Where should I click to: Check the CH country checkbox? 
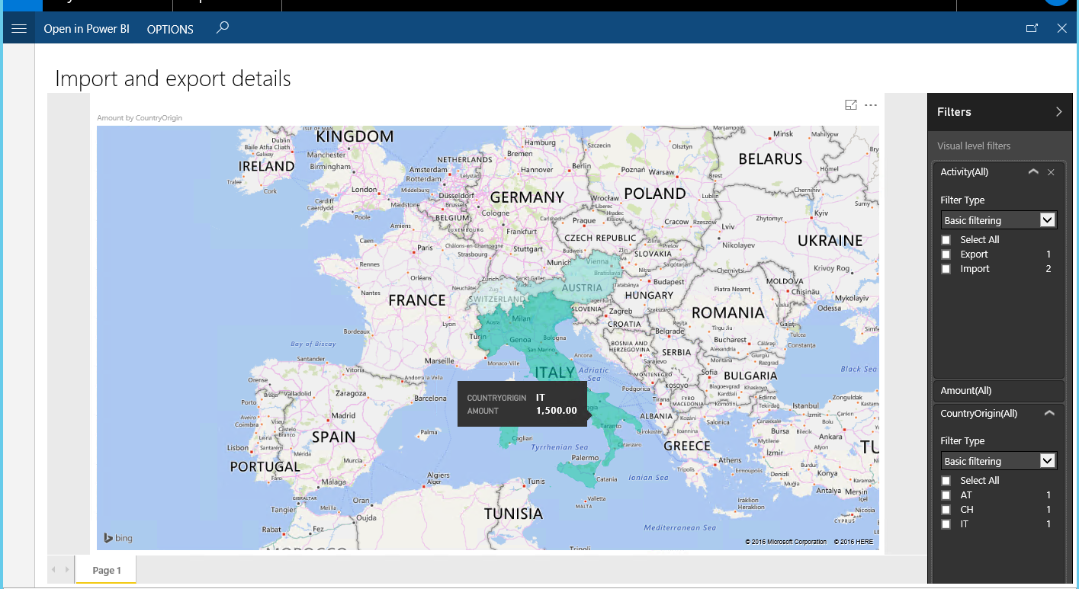pos(946,510)
